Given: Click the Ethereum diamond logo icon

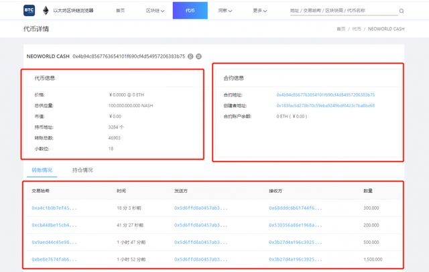Looking at the screenshot, I should click(46, 11).
